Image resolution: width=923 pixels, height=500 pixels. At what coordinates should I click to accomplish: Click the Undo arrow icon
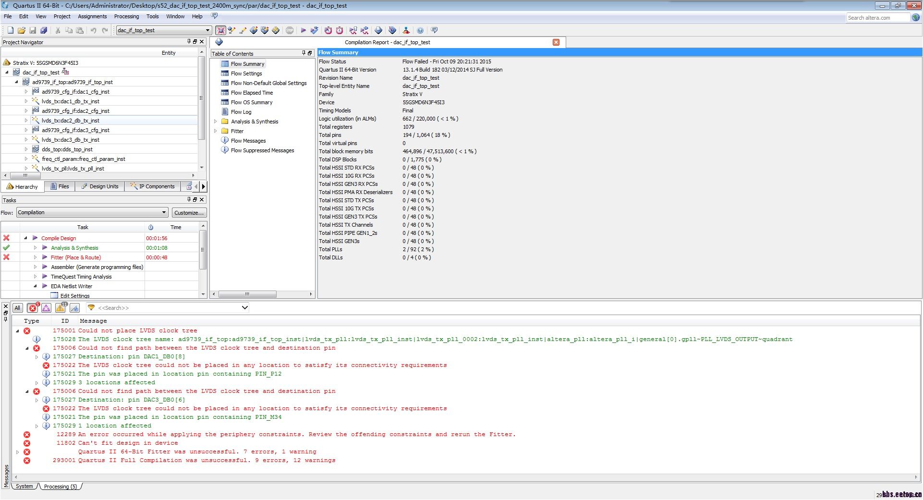(x=93, y=30)
